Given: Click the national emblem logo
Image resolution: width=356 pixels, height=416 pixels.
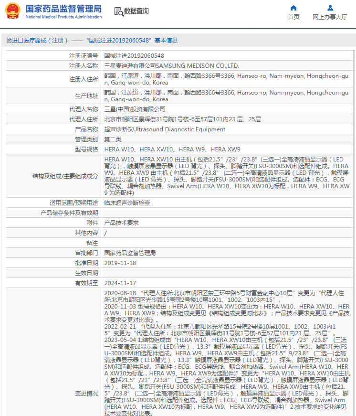Looking at the screenshot, I should pyautogui.click(x=13, y=11).
